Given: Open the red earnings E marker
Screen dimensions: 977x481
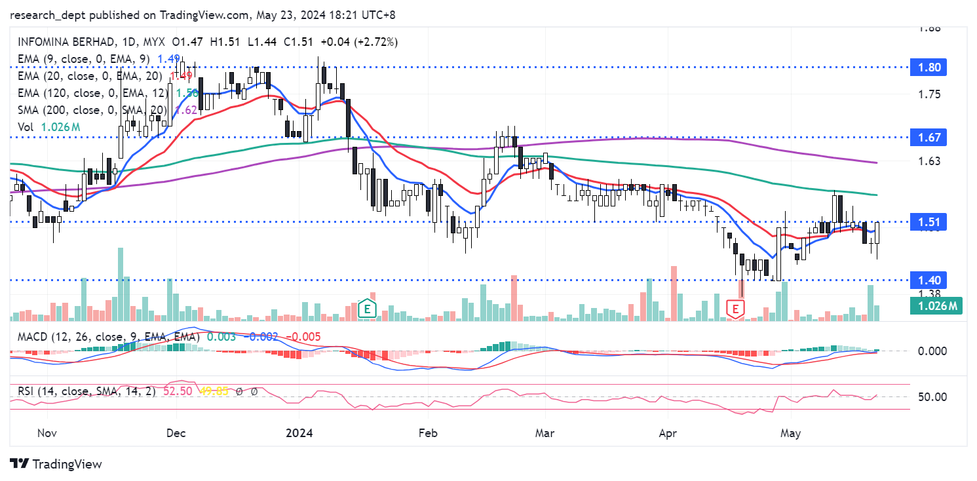Looking at the screenshot, I should pyautogui.click(x=737, y=308).
